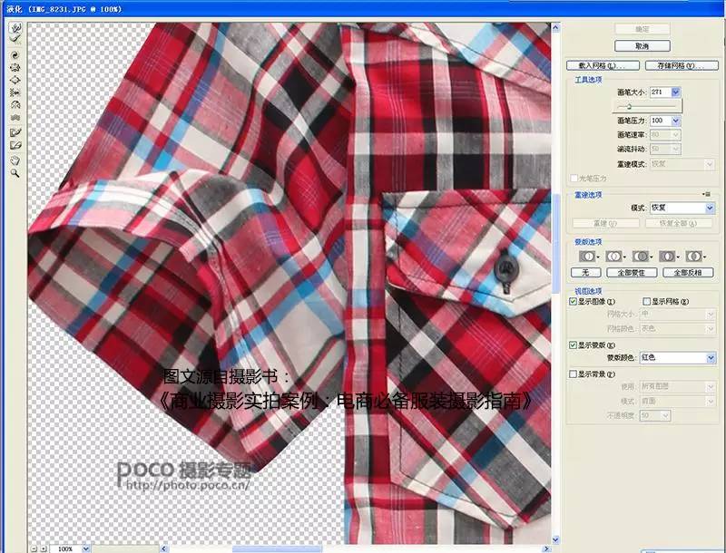Select the Pucker tool
This screenshot has width=726, height=553.
pos(13,65)
